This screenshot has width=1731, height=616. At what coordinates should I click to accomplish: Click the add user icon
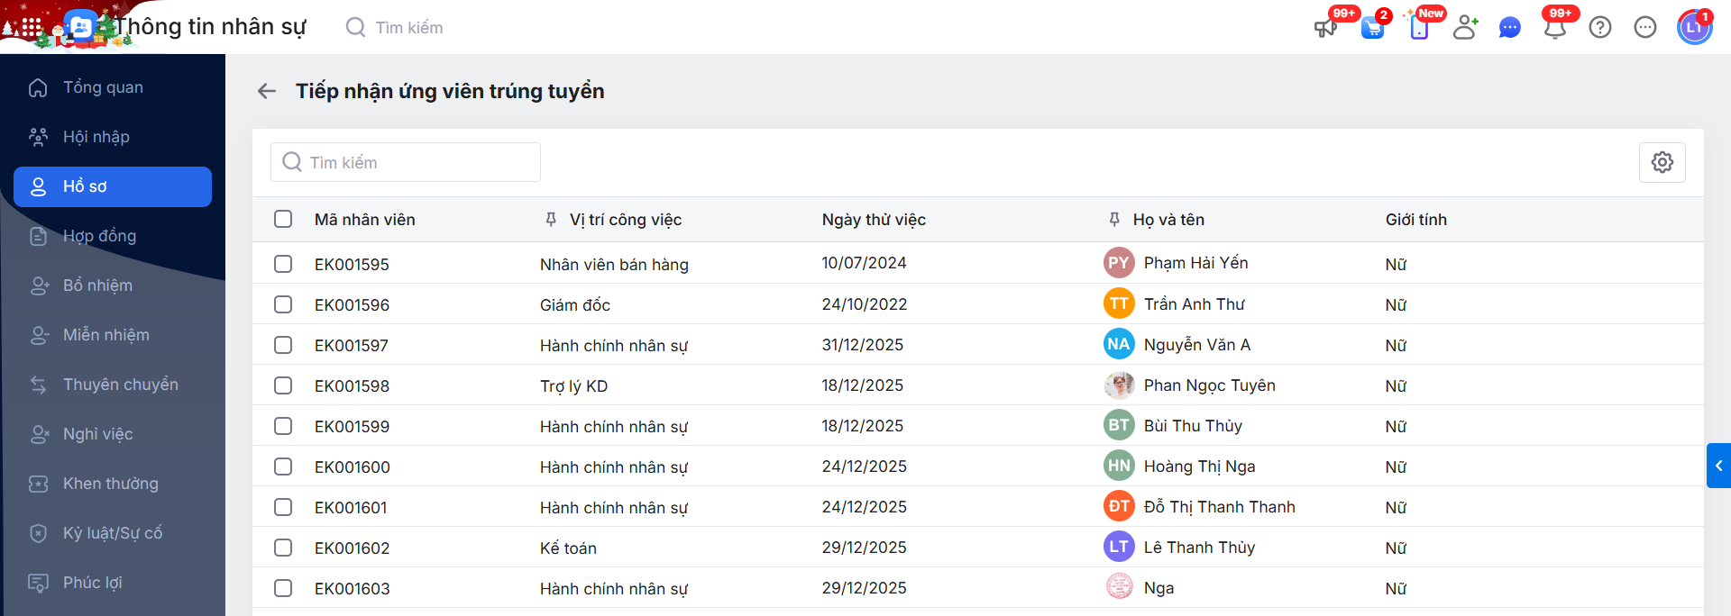pos(1465,28)
